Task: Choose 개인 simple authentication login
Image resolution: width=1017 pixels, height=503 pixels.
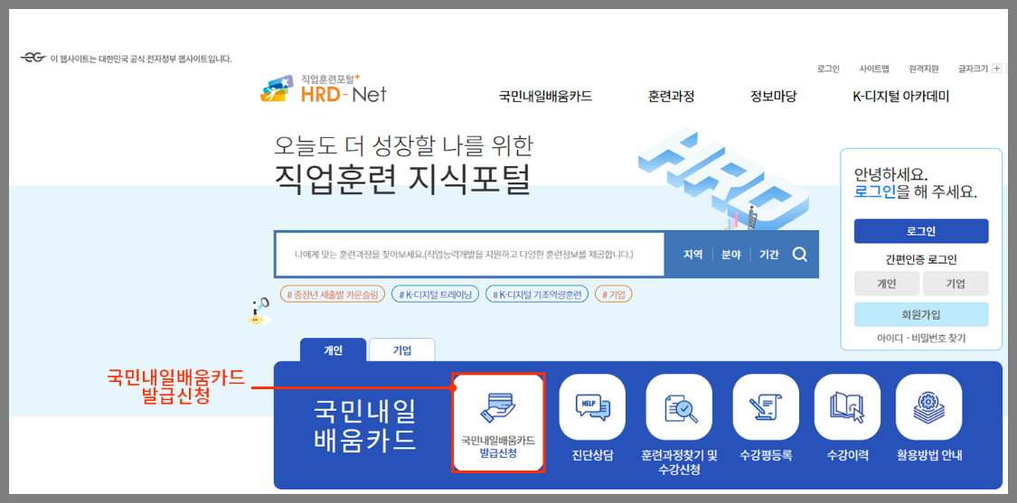Action: coord(887,284)
